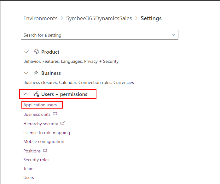Open Security roles link
Viewport: 220px width, 184px height.
tap(36, 160)
